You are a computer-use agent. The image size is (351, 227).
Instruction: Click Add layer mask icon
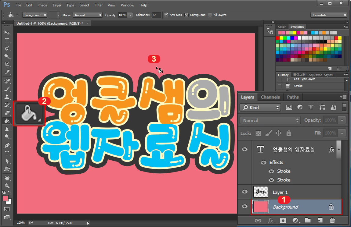283,221
